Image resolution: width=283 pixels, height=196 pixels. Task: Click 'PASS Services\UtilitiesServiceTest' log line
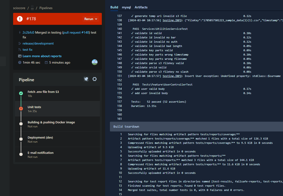pyautogui.click(x=160, y=29)
